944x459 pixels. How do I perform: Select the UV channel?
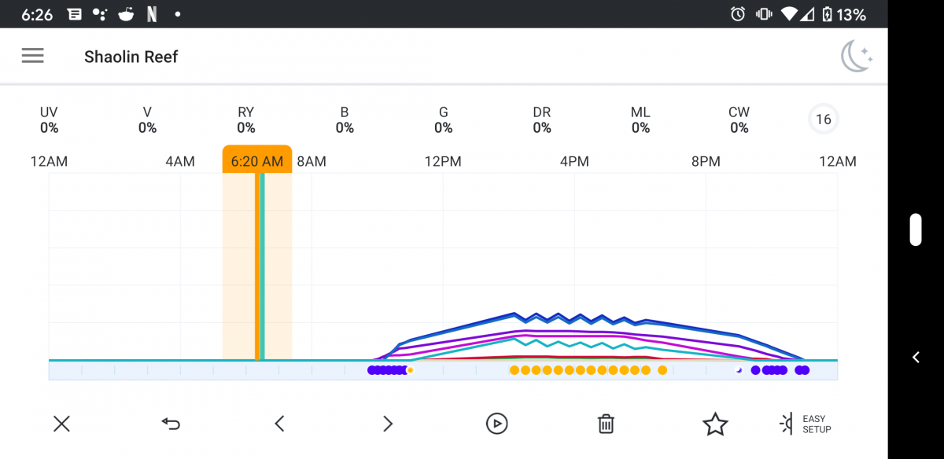click(x=49, y=120)
